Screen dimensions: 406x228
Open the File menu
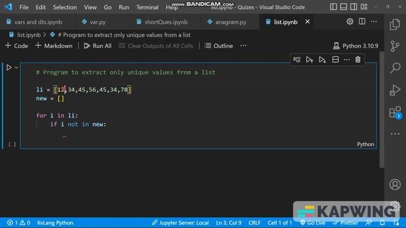[24, 7]
